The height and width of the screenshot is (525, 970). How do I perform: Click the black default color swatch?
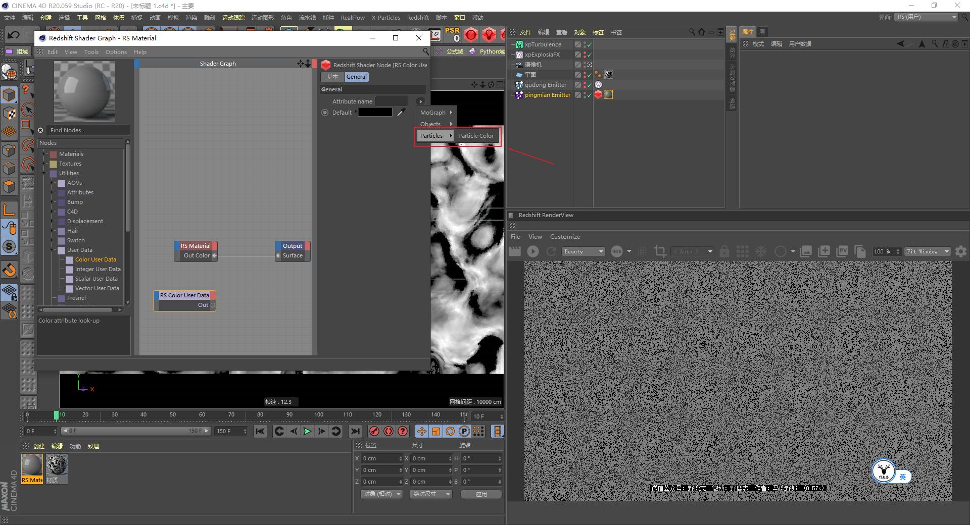375,112
